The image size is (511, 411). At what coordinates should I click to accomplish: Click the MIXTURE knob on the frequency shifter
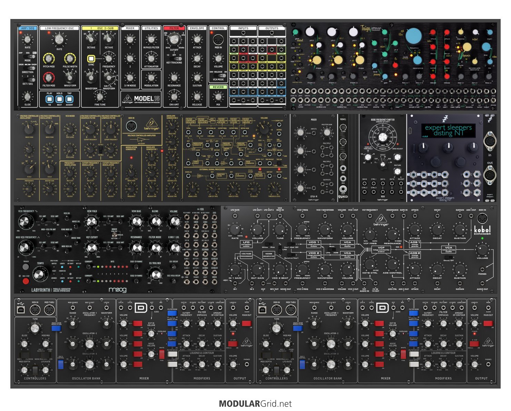397,172
